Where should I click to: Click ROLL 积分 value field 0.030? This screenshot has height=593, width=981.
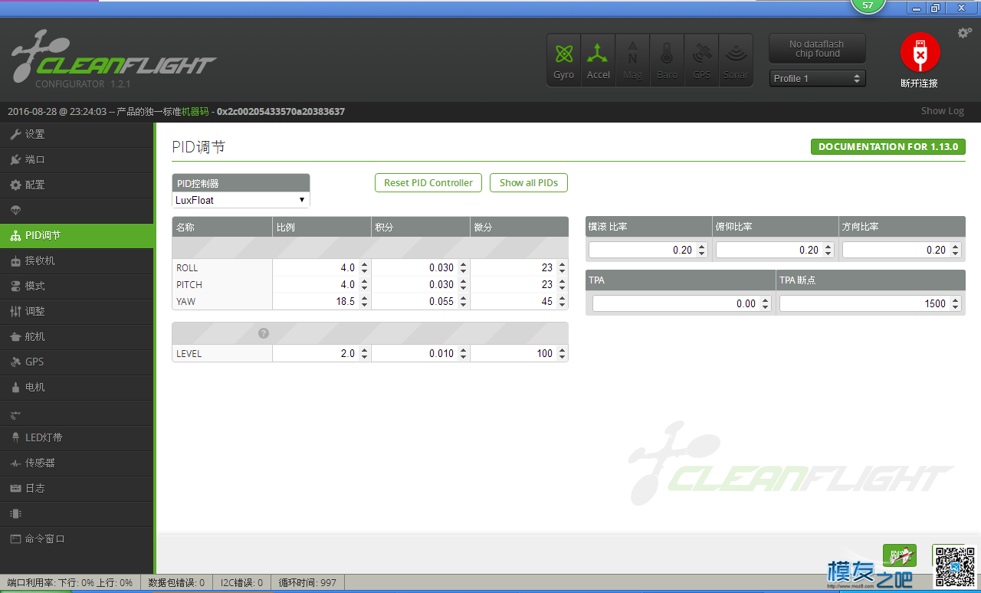coord(420,267)
